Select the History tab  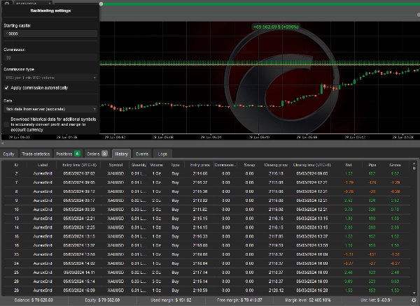pyautogui.click(x=121, y=154)
